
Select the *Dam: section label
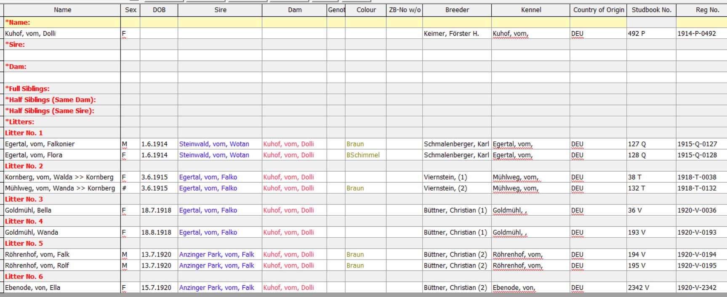point(16,66)
